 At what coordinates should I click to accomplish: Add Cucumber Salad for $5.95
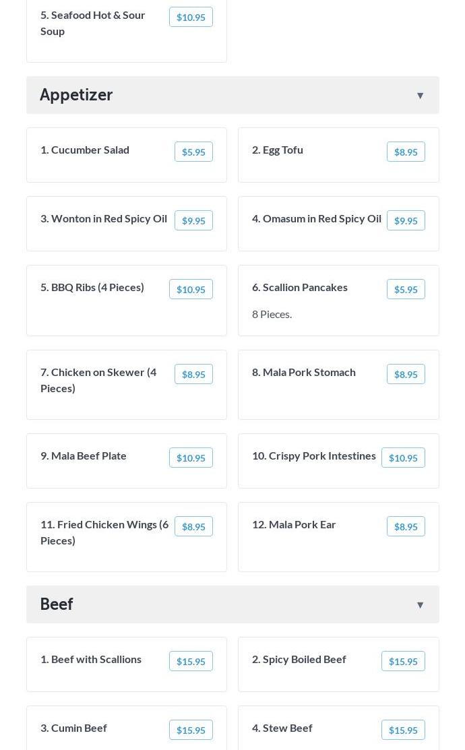(193, 152)
